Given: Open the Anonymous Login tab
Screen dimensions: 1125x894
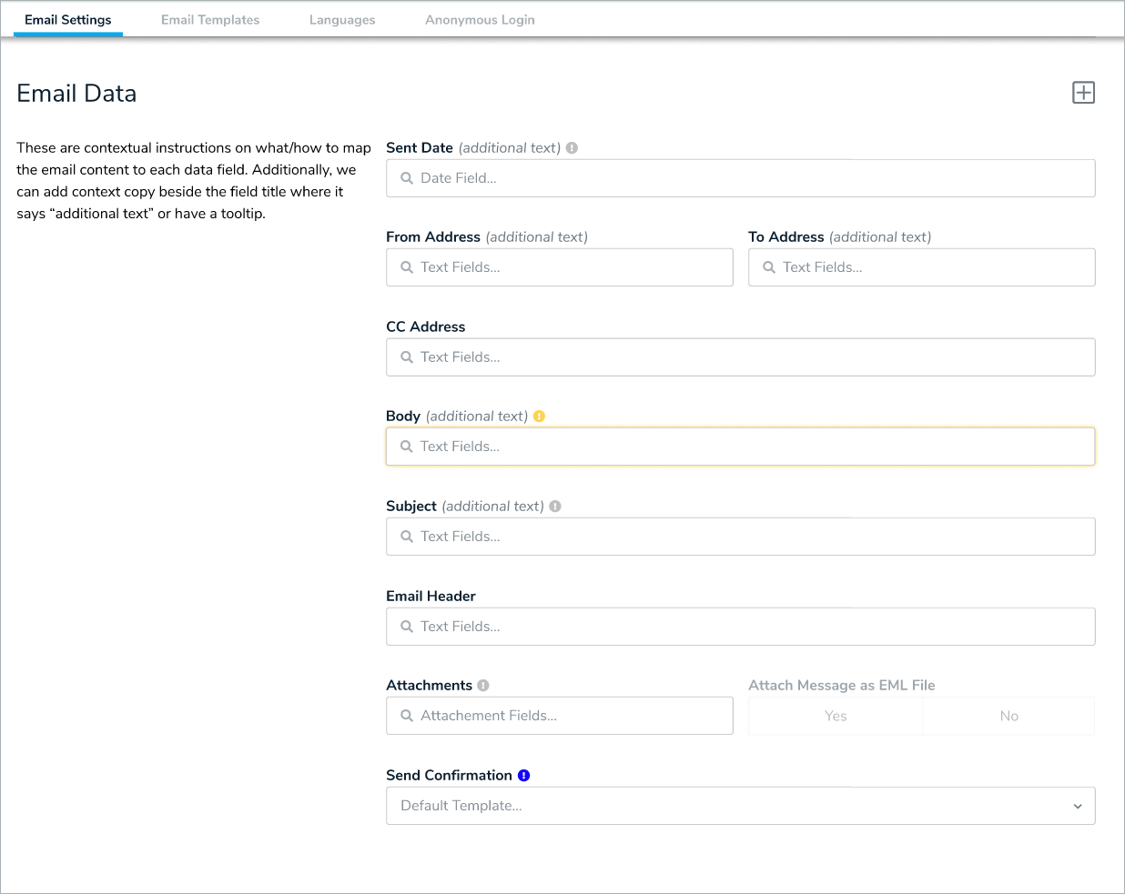Looking at the screenshot, I should [x=480, y=19].
